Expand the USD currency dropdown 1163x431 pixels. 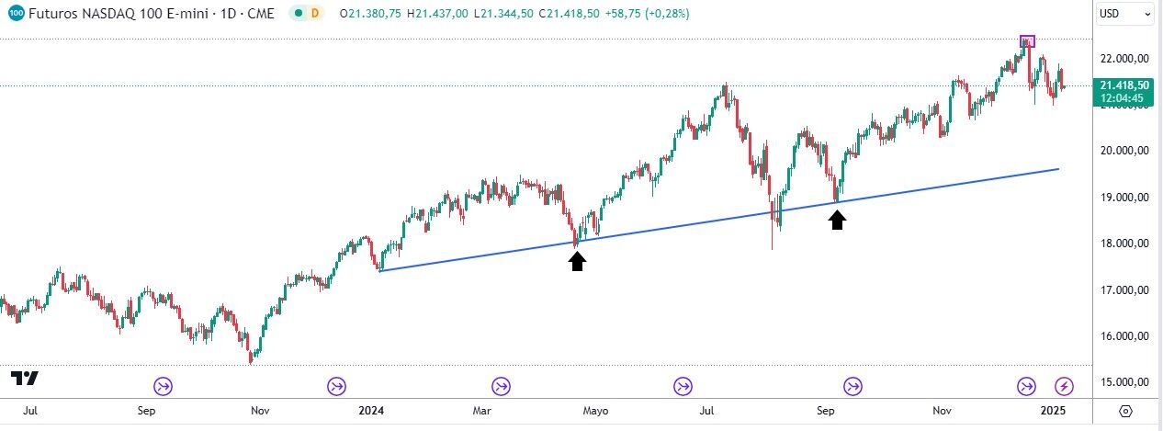point(1124,14)
